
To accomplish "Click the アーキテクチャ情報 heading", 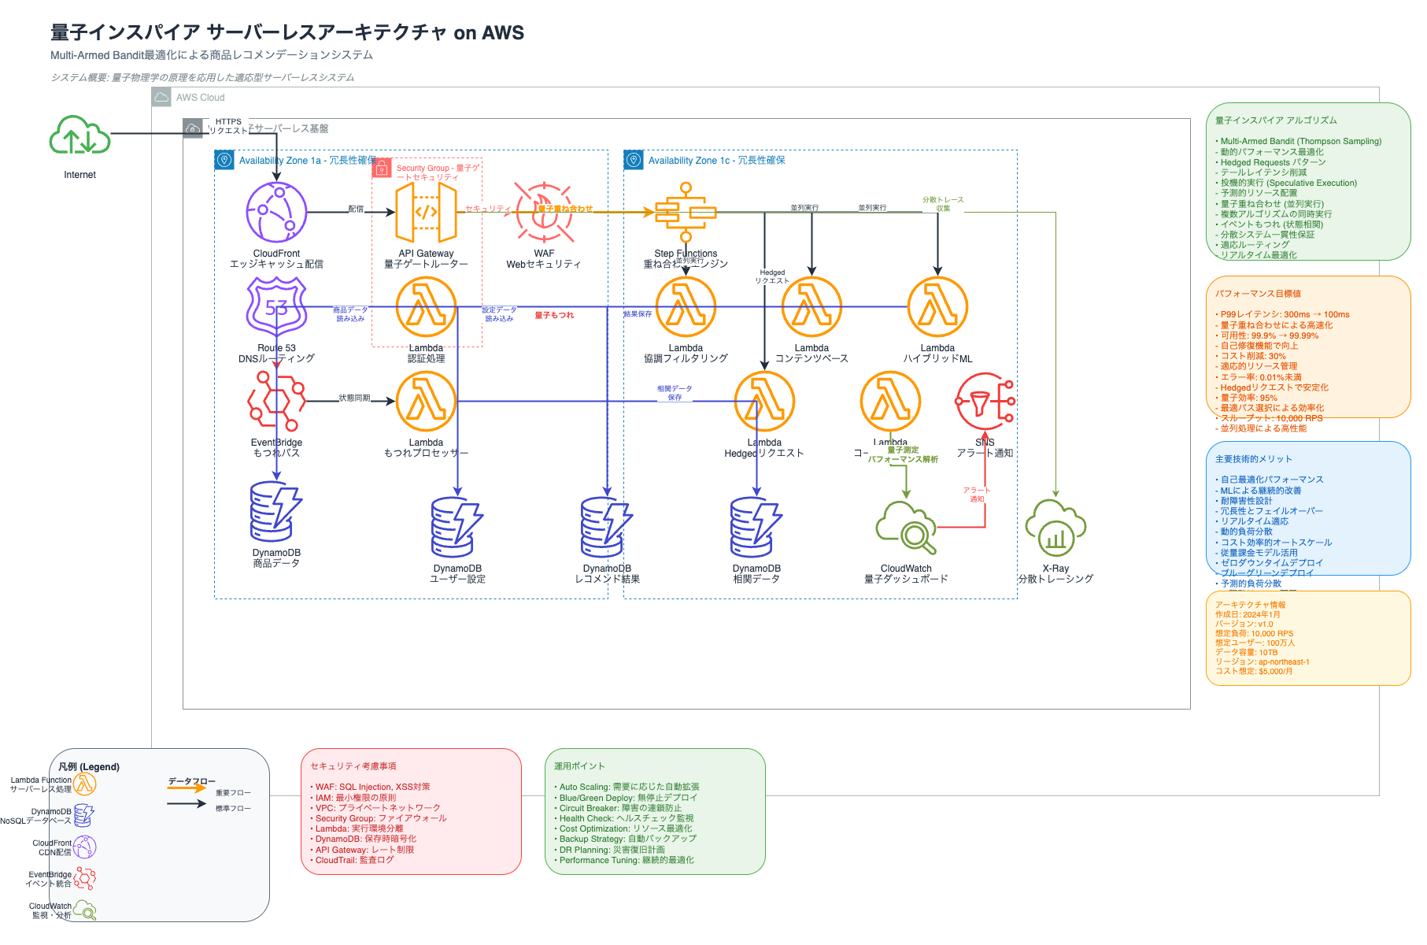I will tap(1250, 605).
